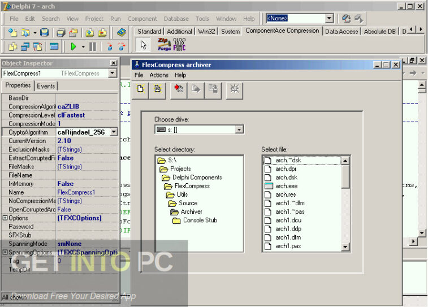The width and height of the screenshot is (428, 307).
Task: Click the Save All stacked disks icon
Action: pos(61,33)
